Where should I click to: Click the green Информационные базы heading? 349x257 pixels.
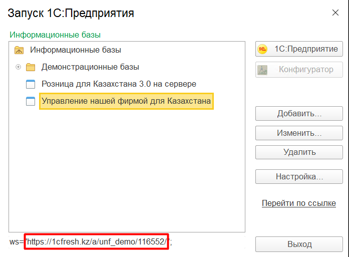click(x=55, y=35)
